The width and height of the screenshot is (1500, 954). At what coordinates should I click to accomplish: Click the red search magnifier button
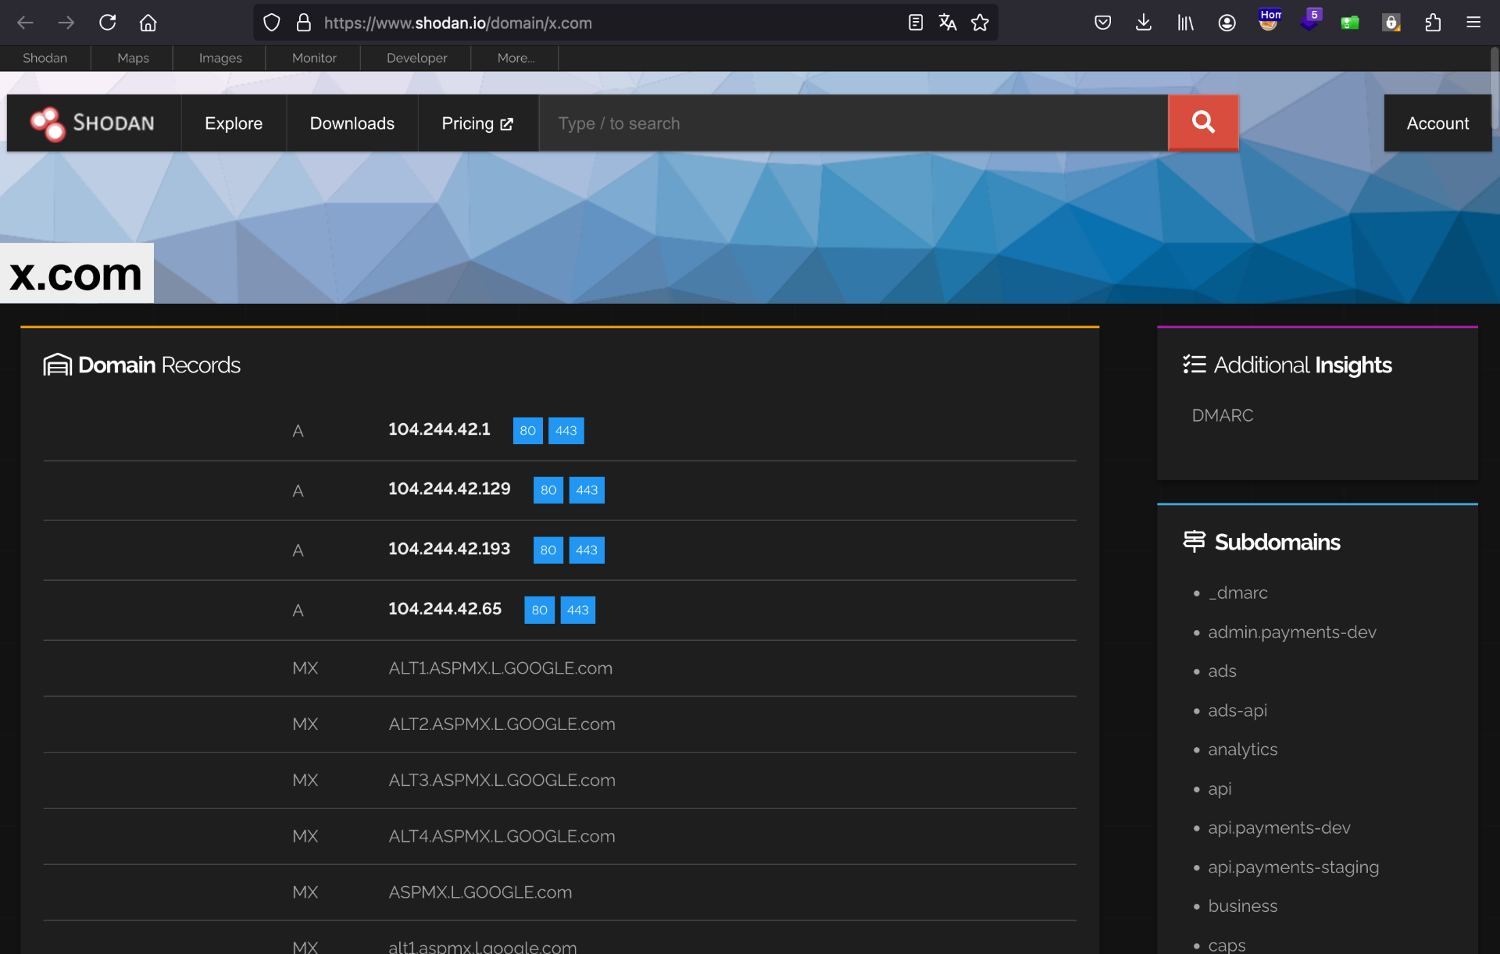[x=1202, y=123]
